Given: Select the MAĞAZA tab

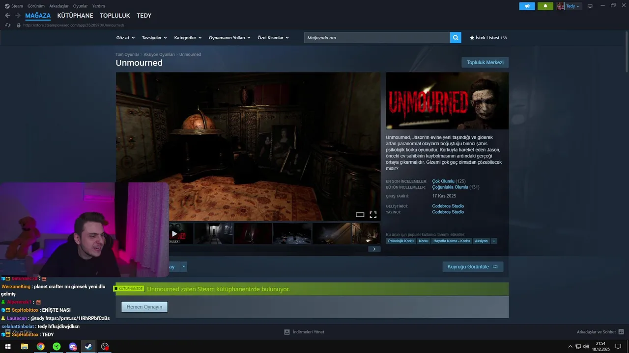Looking at the screenshot, I should point(38,16).
